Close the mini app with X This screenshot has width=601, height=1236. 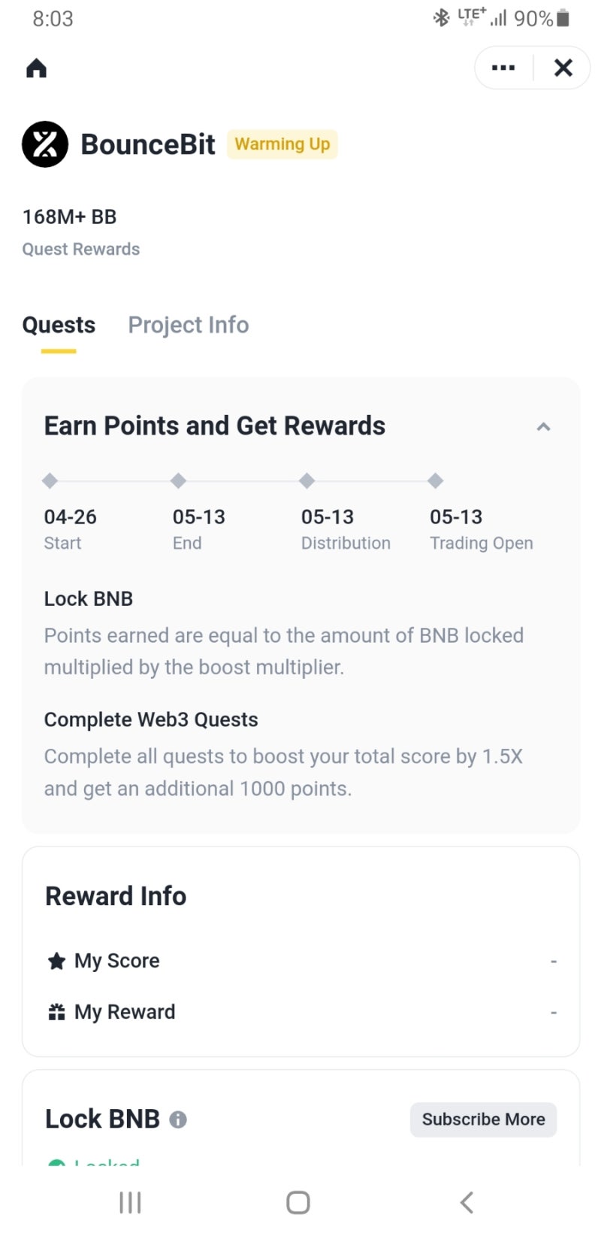point(563,68)
